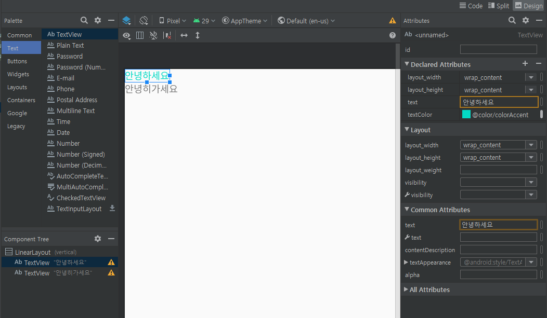
Task: Click the id input field
Action: click(498, 49)
